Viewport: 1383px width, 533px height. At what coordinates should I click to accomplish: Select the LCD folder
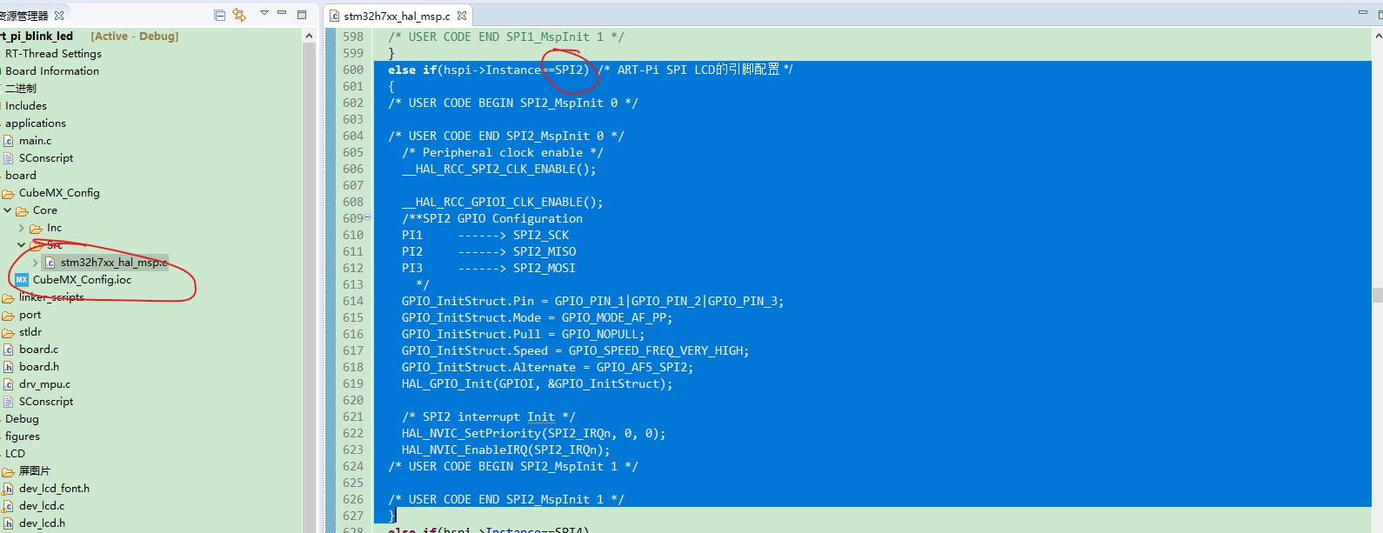click(15, 453)
